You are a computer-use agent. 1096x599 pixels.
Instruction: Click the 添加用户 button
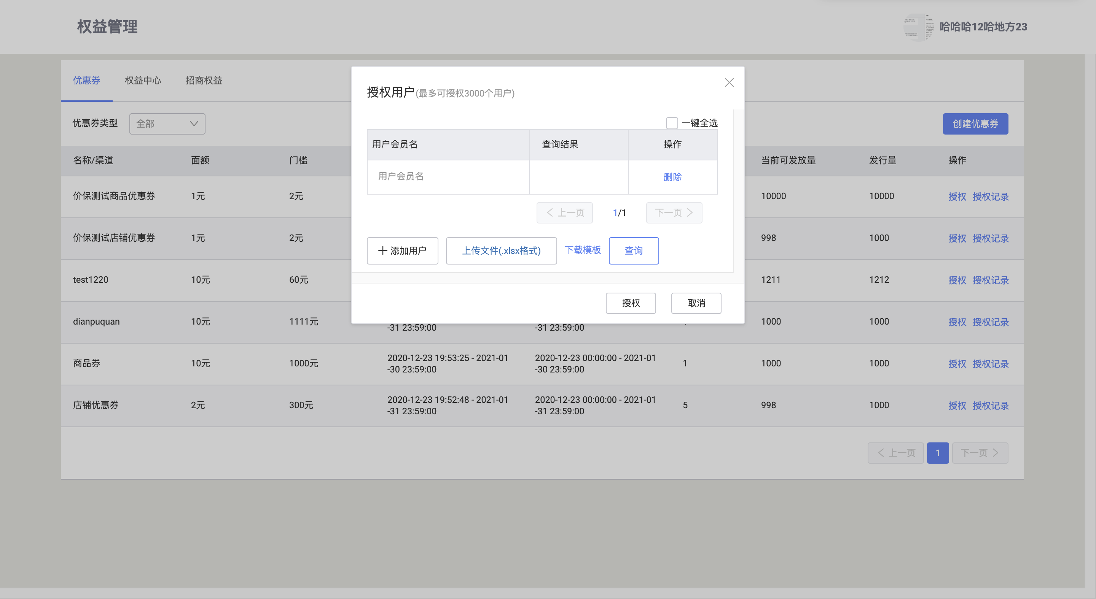point(402,250)
